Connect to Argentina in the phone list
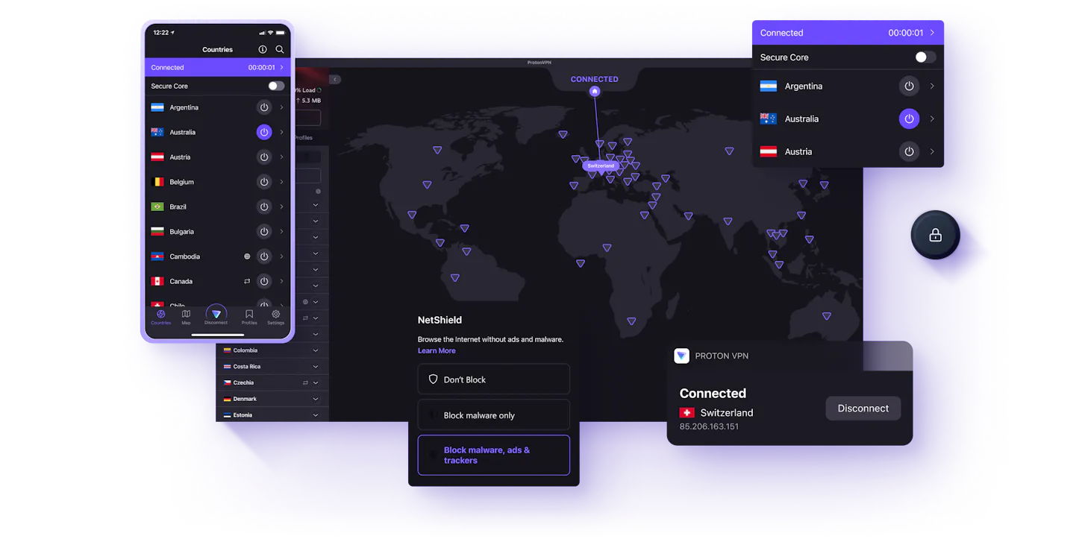The height and width of the screenshot is (539, 1079). tap(264, 107)
